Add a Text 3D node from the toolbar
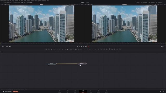 (109, 49)
